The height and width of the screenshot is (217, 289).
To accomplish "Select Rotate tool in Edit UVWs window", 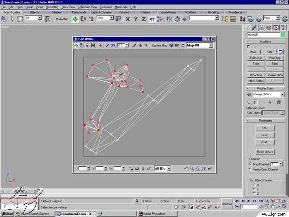I will point(82,45).
